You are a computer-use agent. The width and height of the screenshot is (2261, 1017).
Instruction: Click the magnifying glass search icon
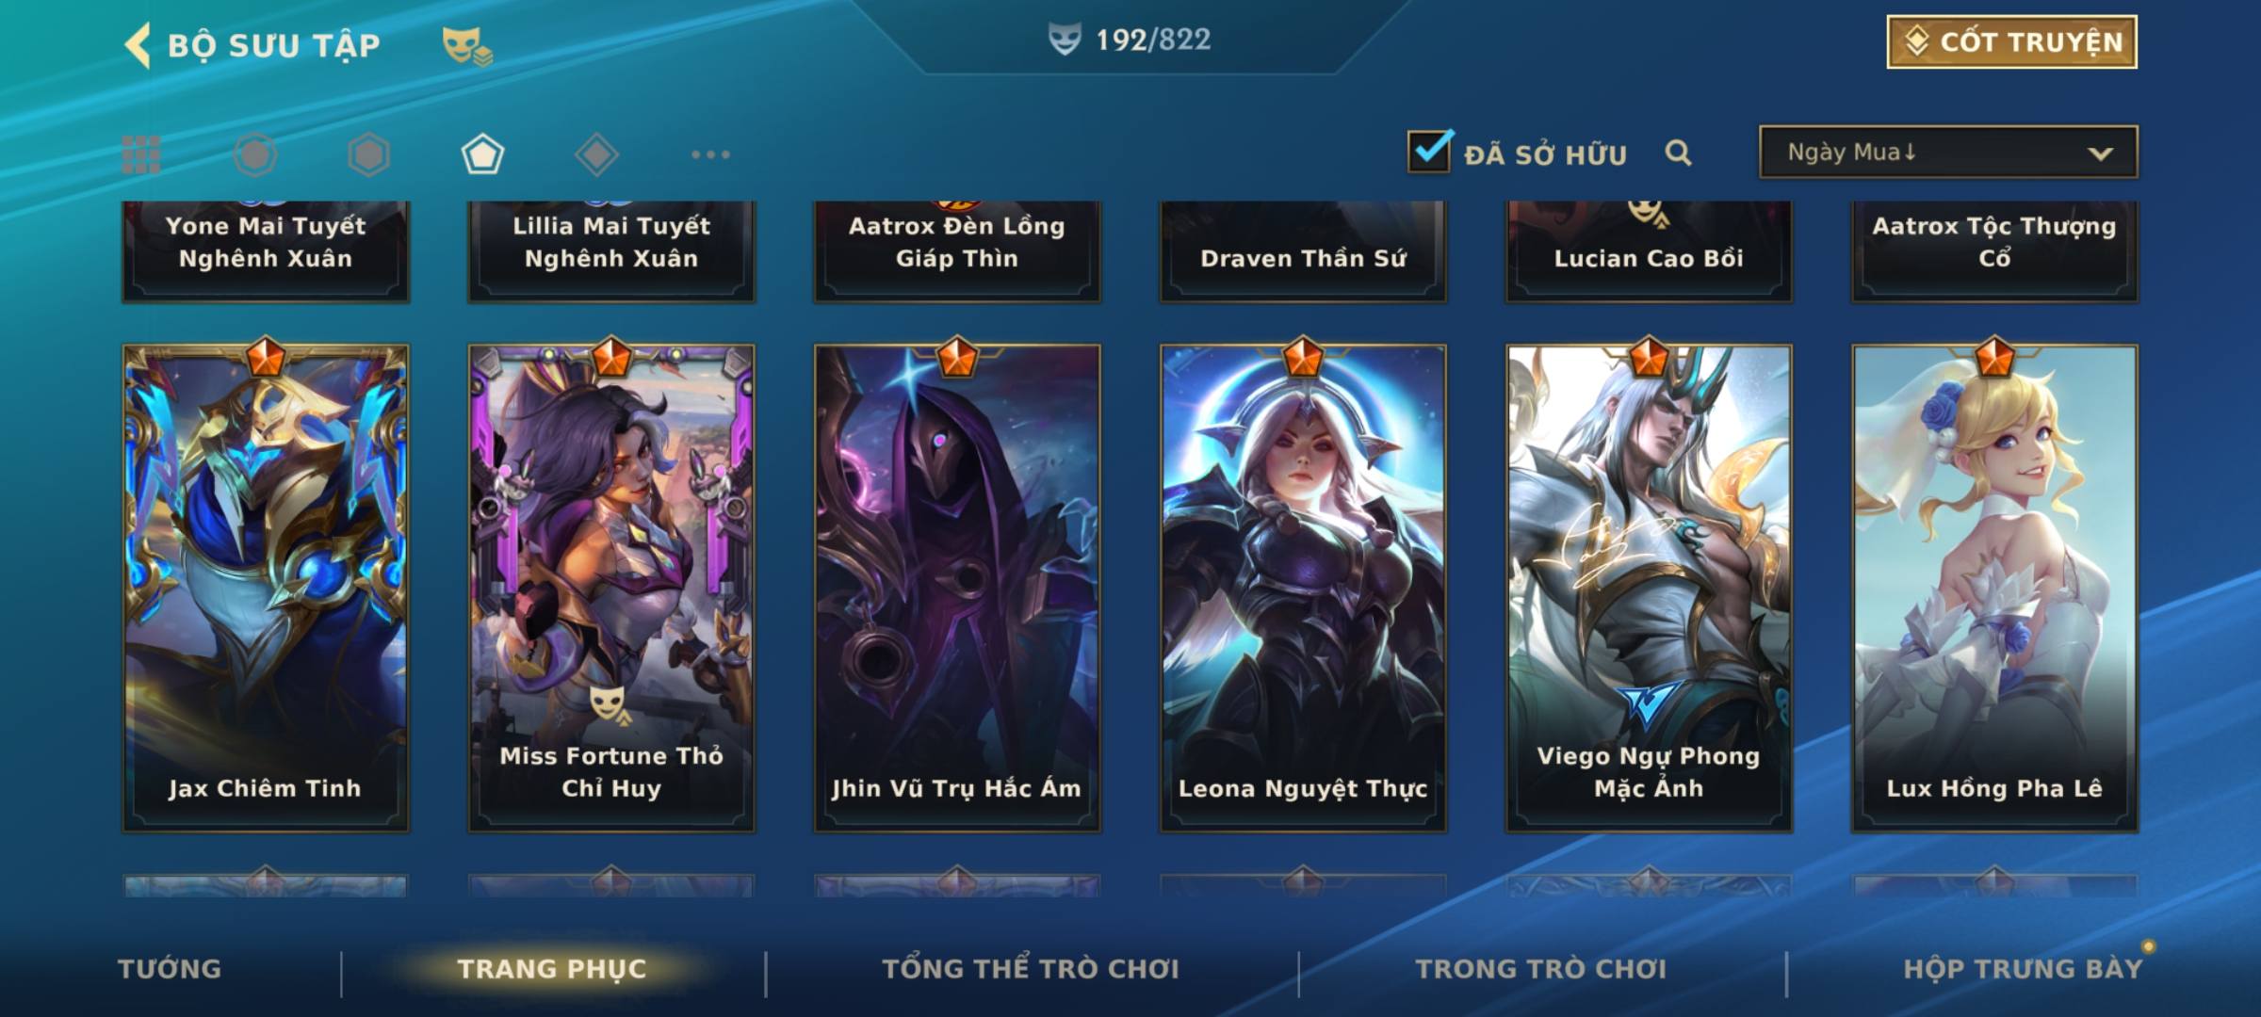click(x=1678, y=153)
